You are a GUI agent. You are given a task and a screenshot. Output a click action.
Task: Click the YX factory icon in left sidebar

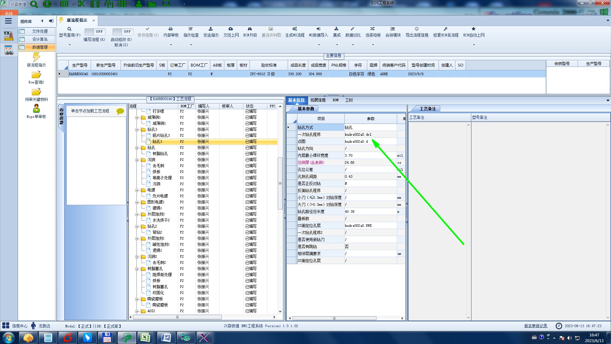pyautogui.click(x=9, y=36)
